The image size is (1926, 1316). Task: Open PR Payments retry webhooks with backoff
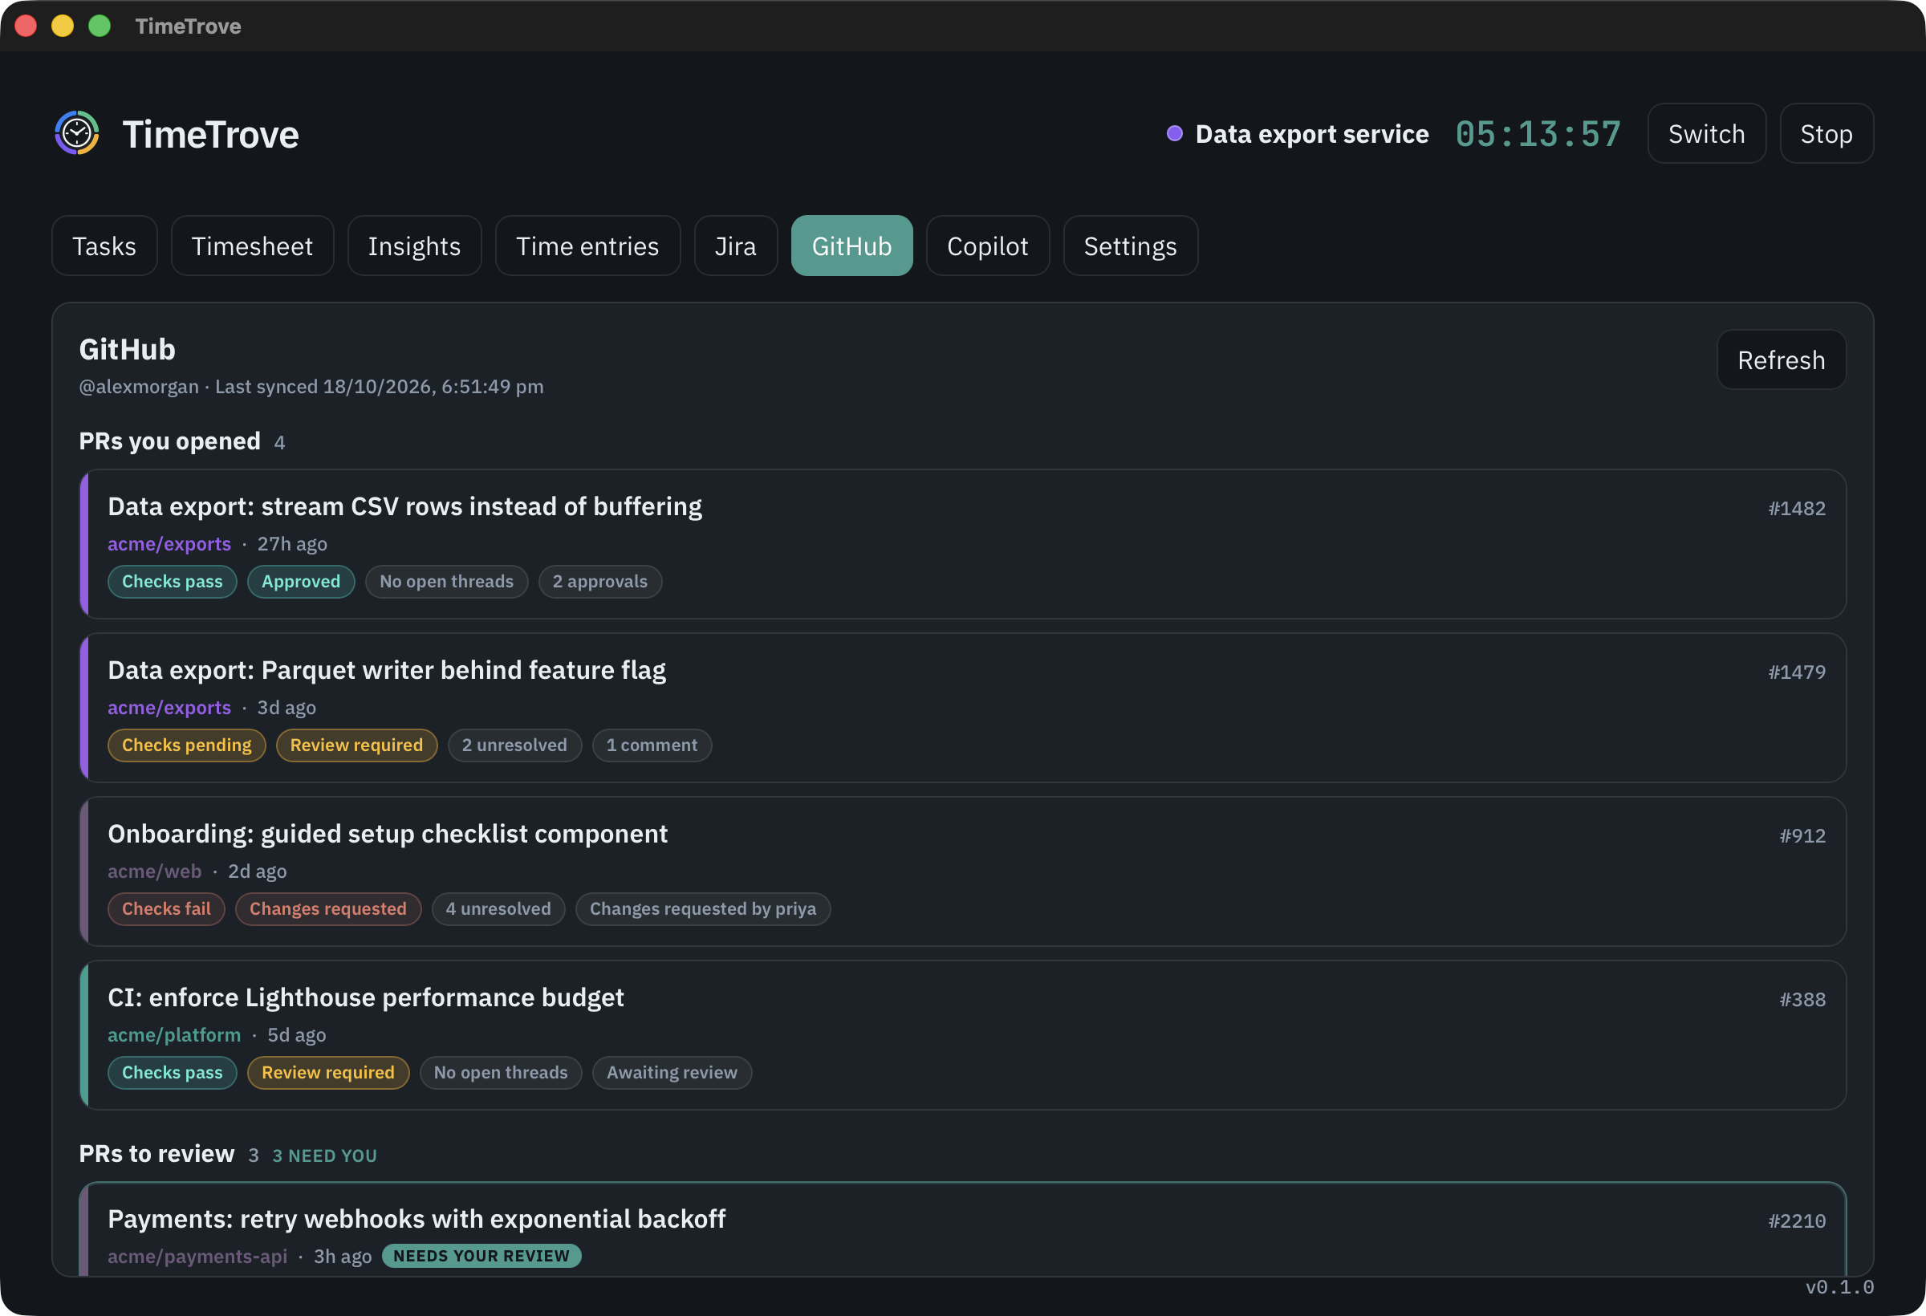[x=963, y=1230]
